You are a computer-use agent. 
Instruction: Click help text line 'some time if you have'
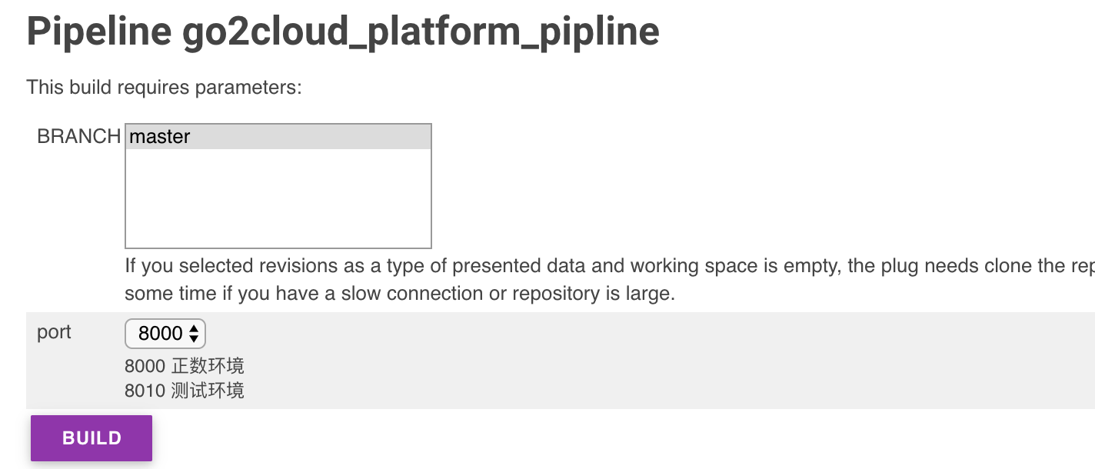click(x=399, y=294)
